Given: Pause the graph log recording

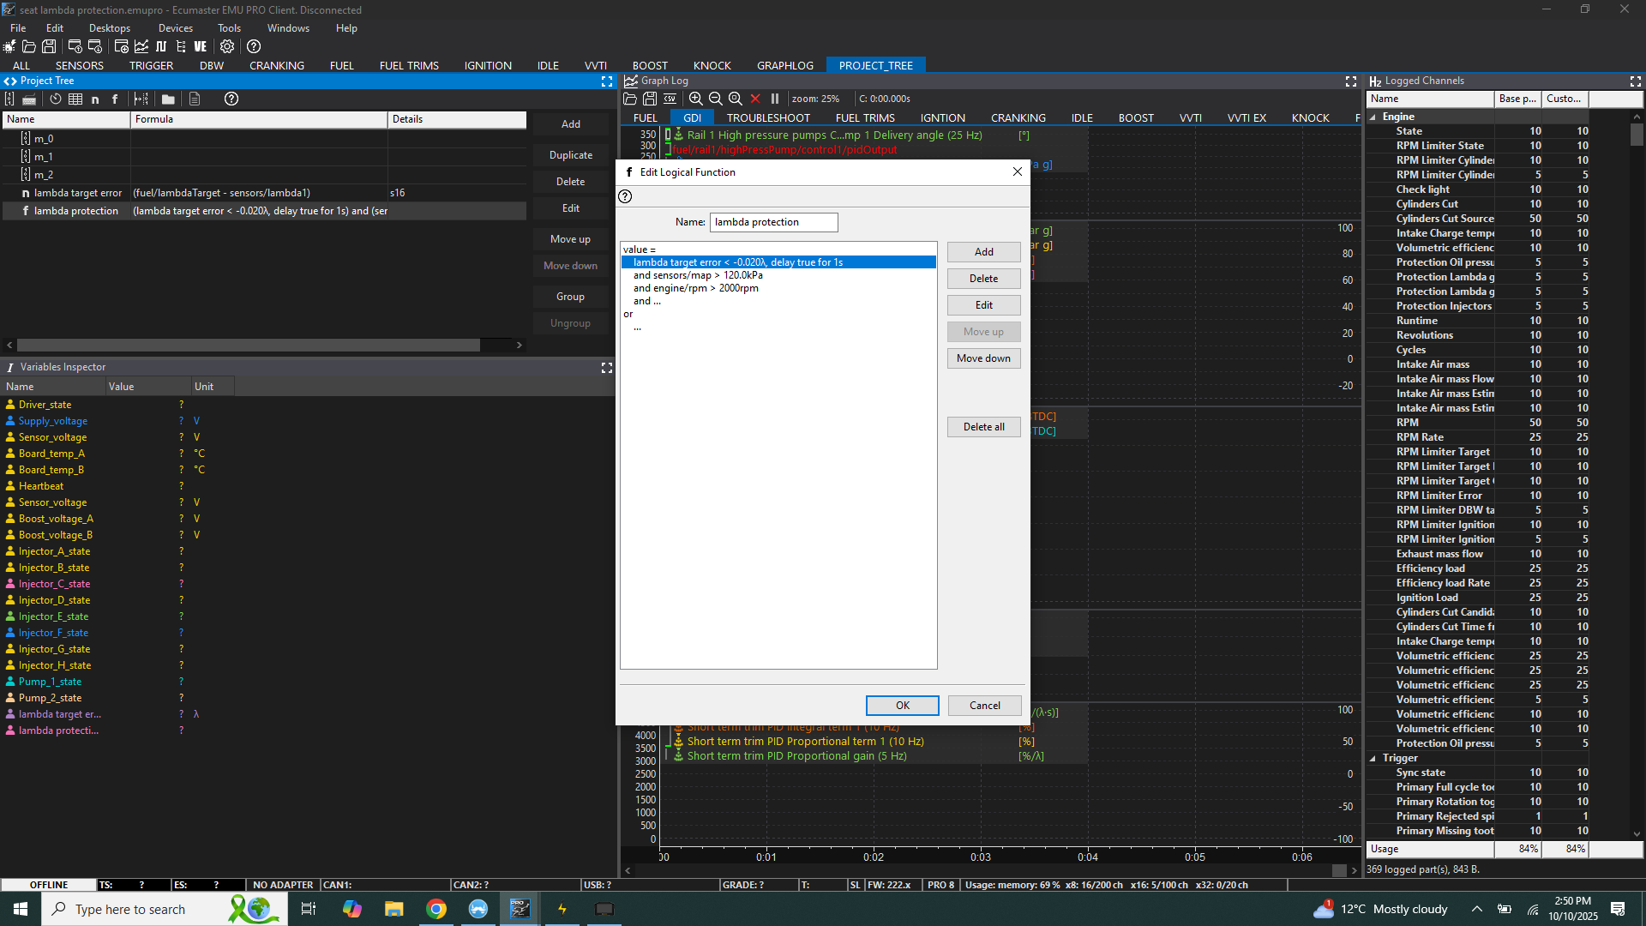Looking at the screenshot, I should pos(775,99).
